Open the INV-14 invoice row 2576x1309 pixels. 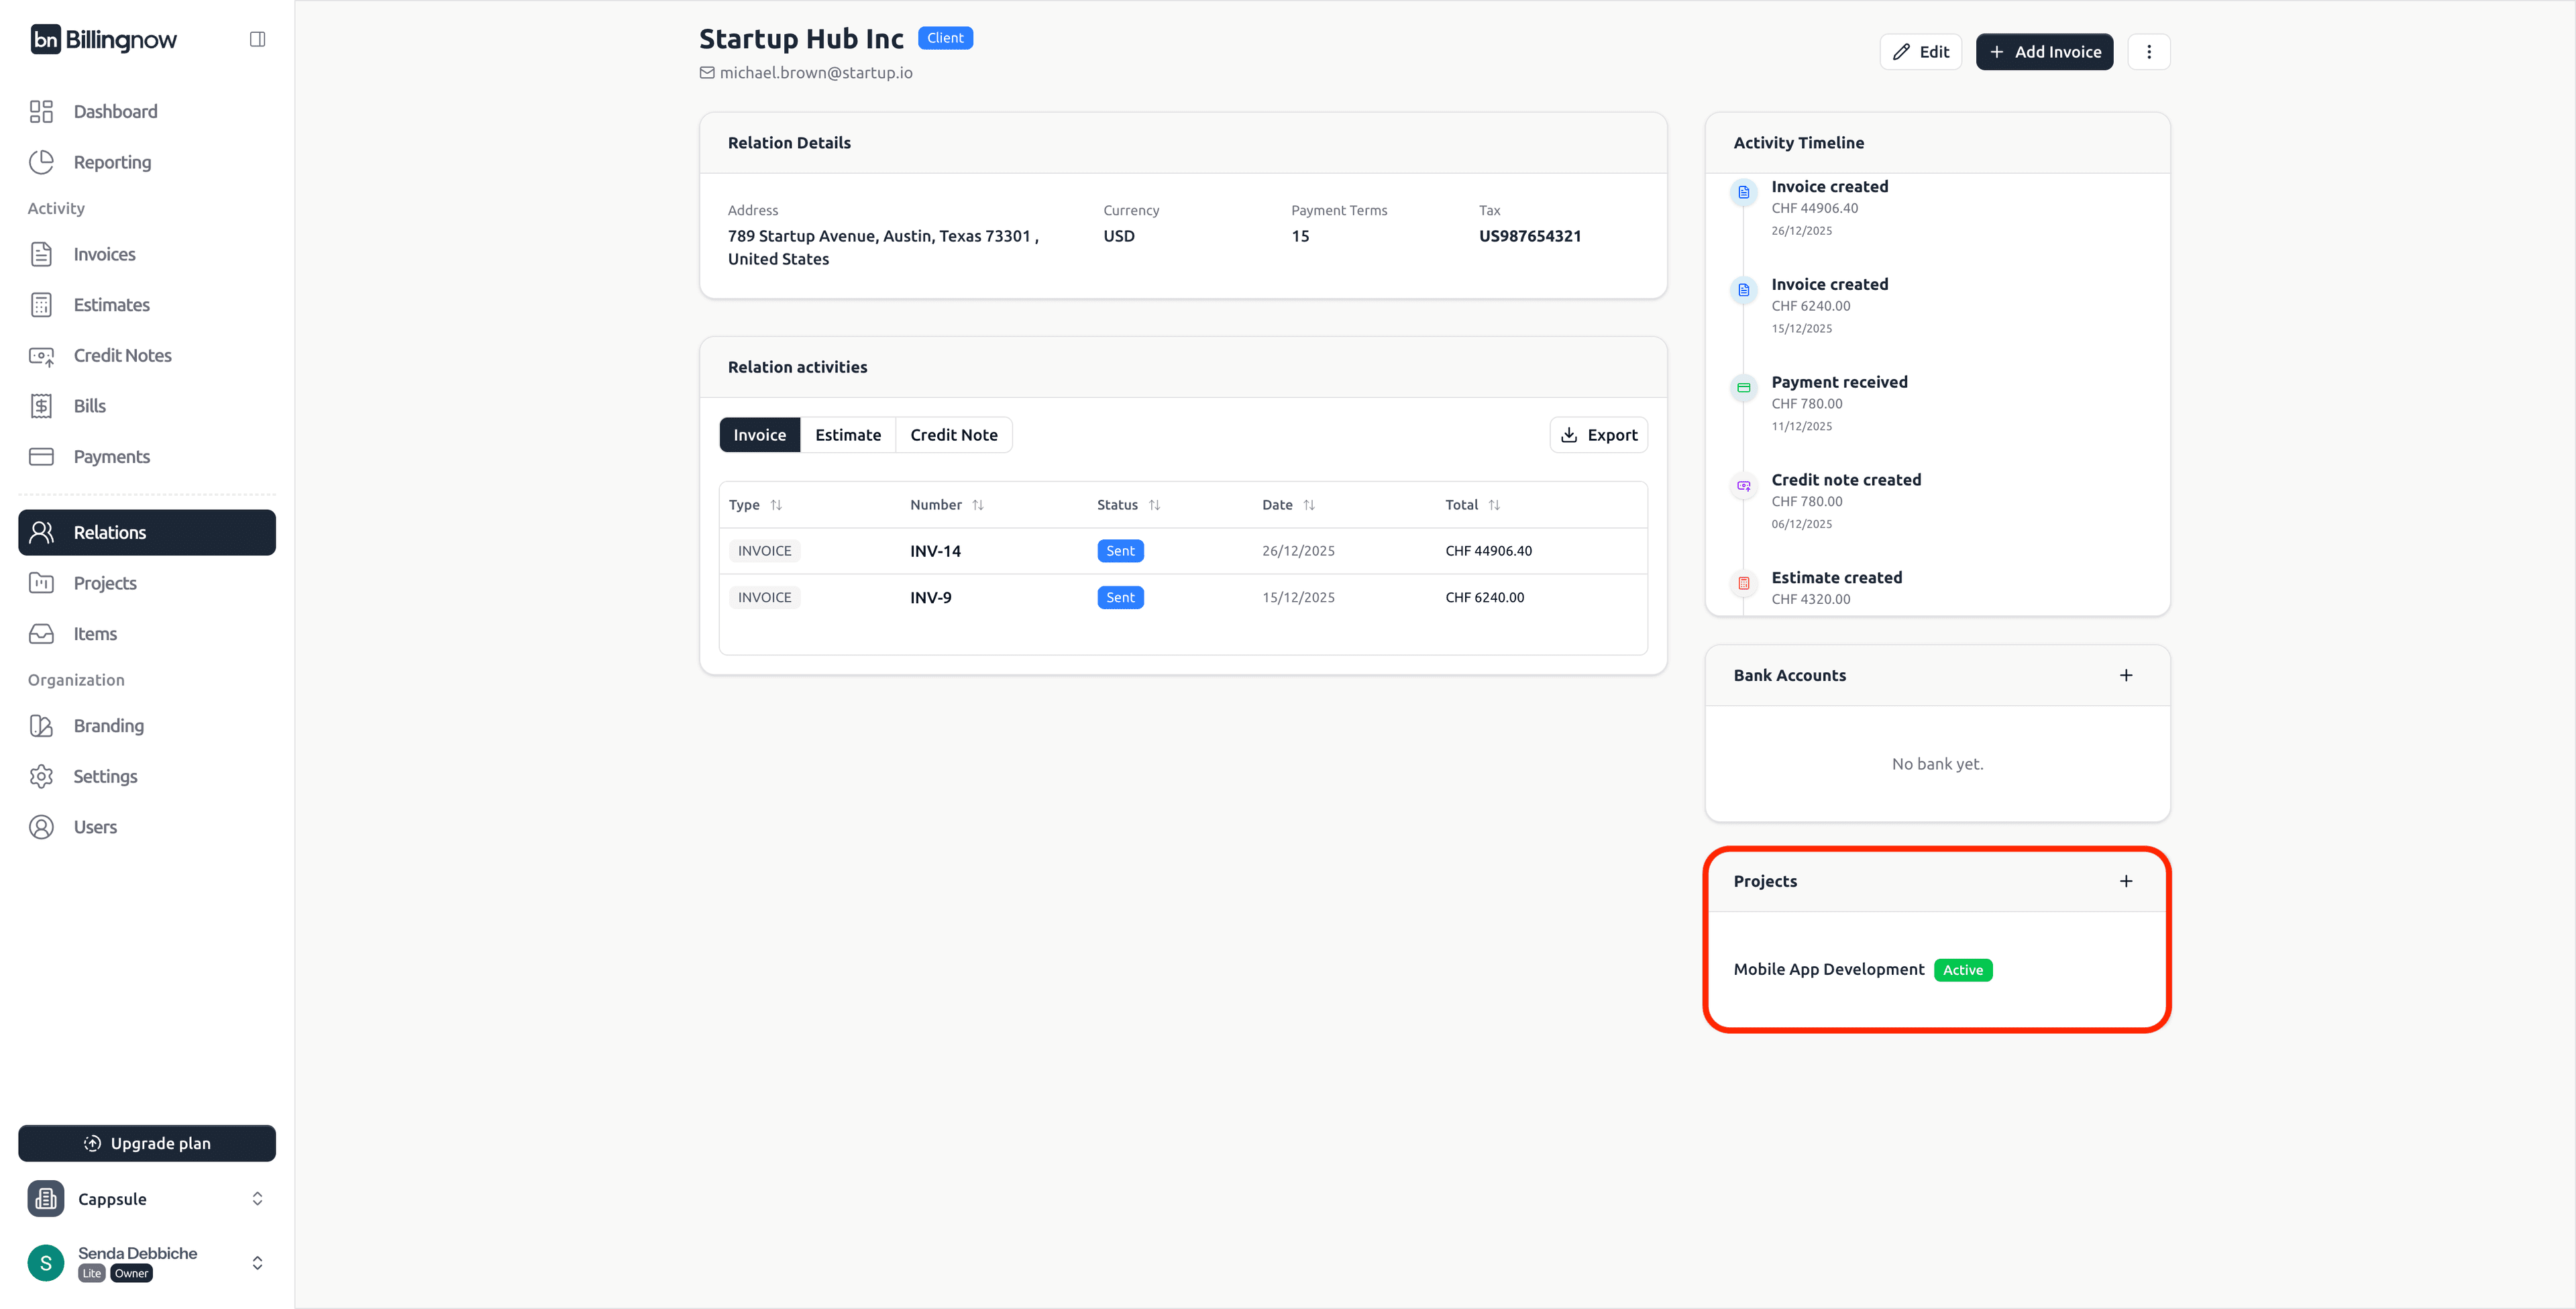tap(935, 551)
